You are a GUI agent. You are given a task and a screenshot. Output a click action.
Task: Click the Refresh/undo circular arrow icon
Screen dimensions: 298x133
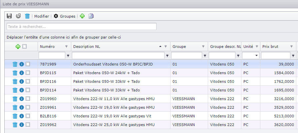18,16
